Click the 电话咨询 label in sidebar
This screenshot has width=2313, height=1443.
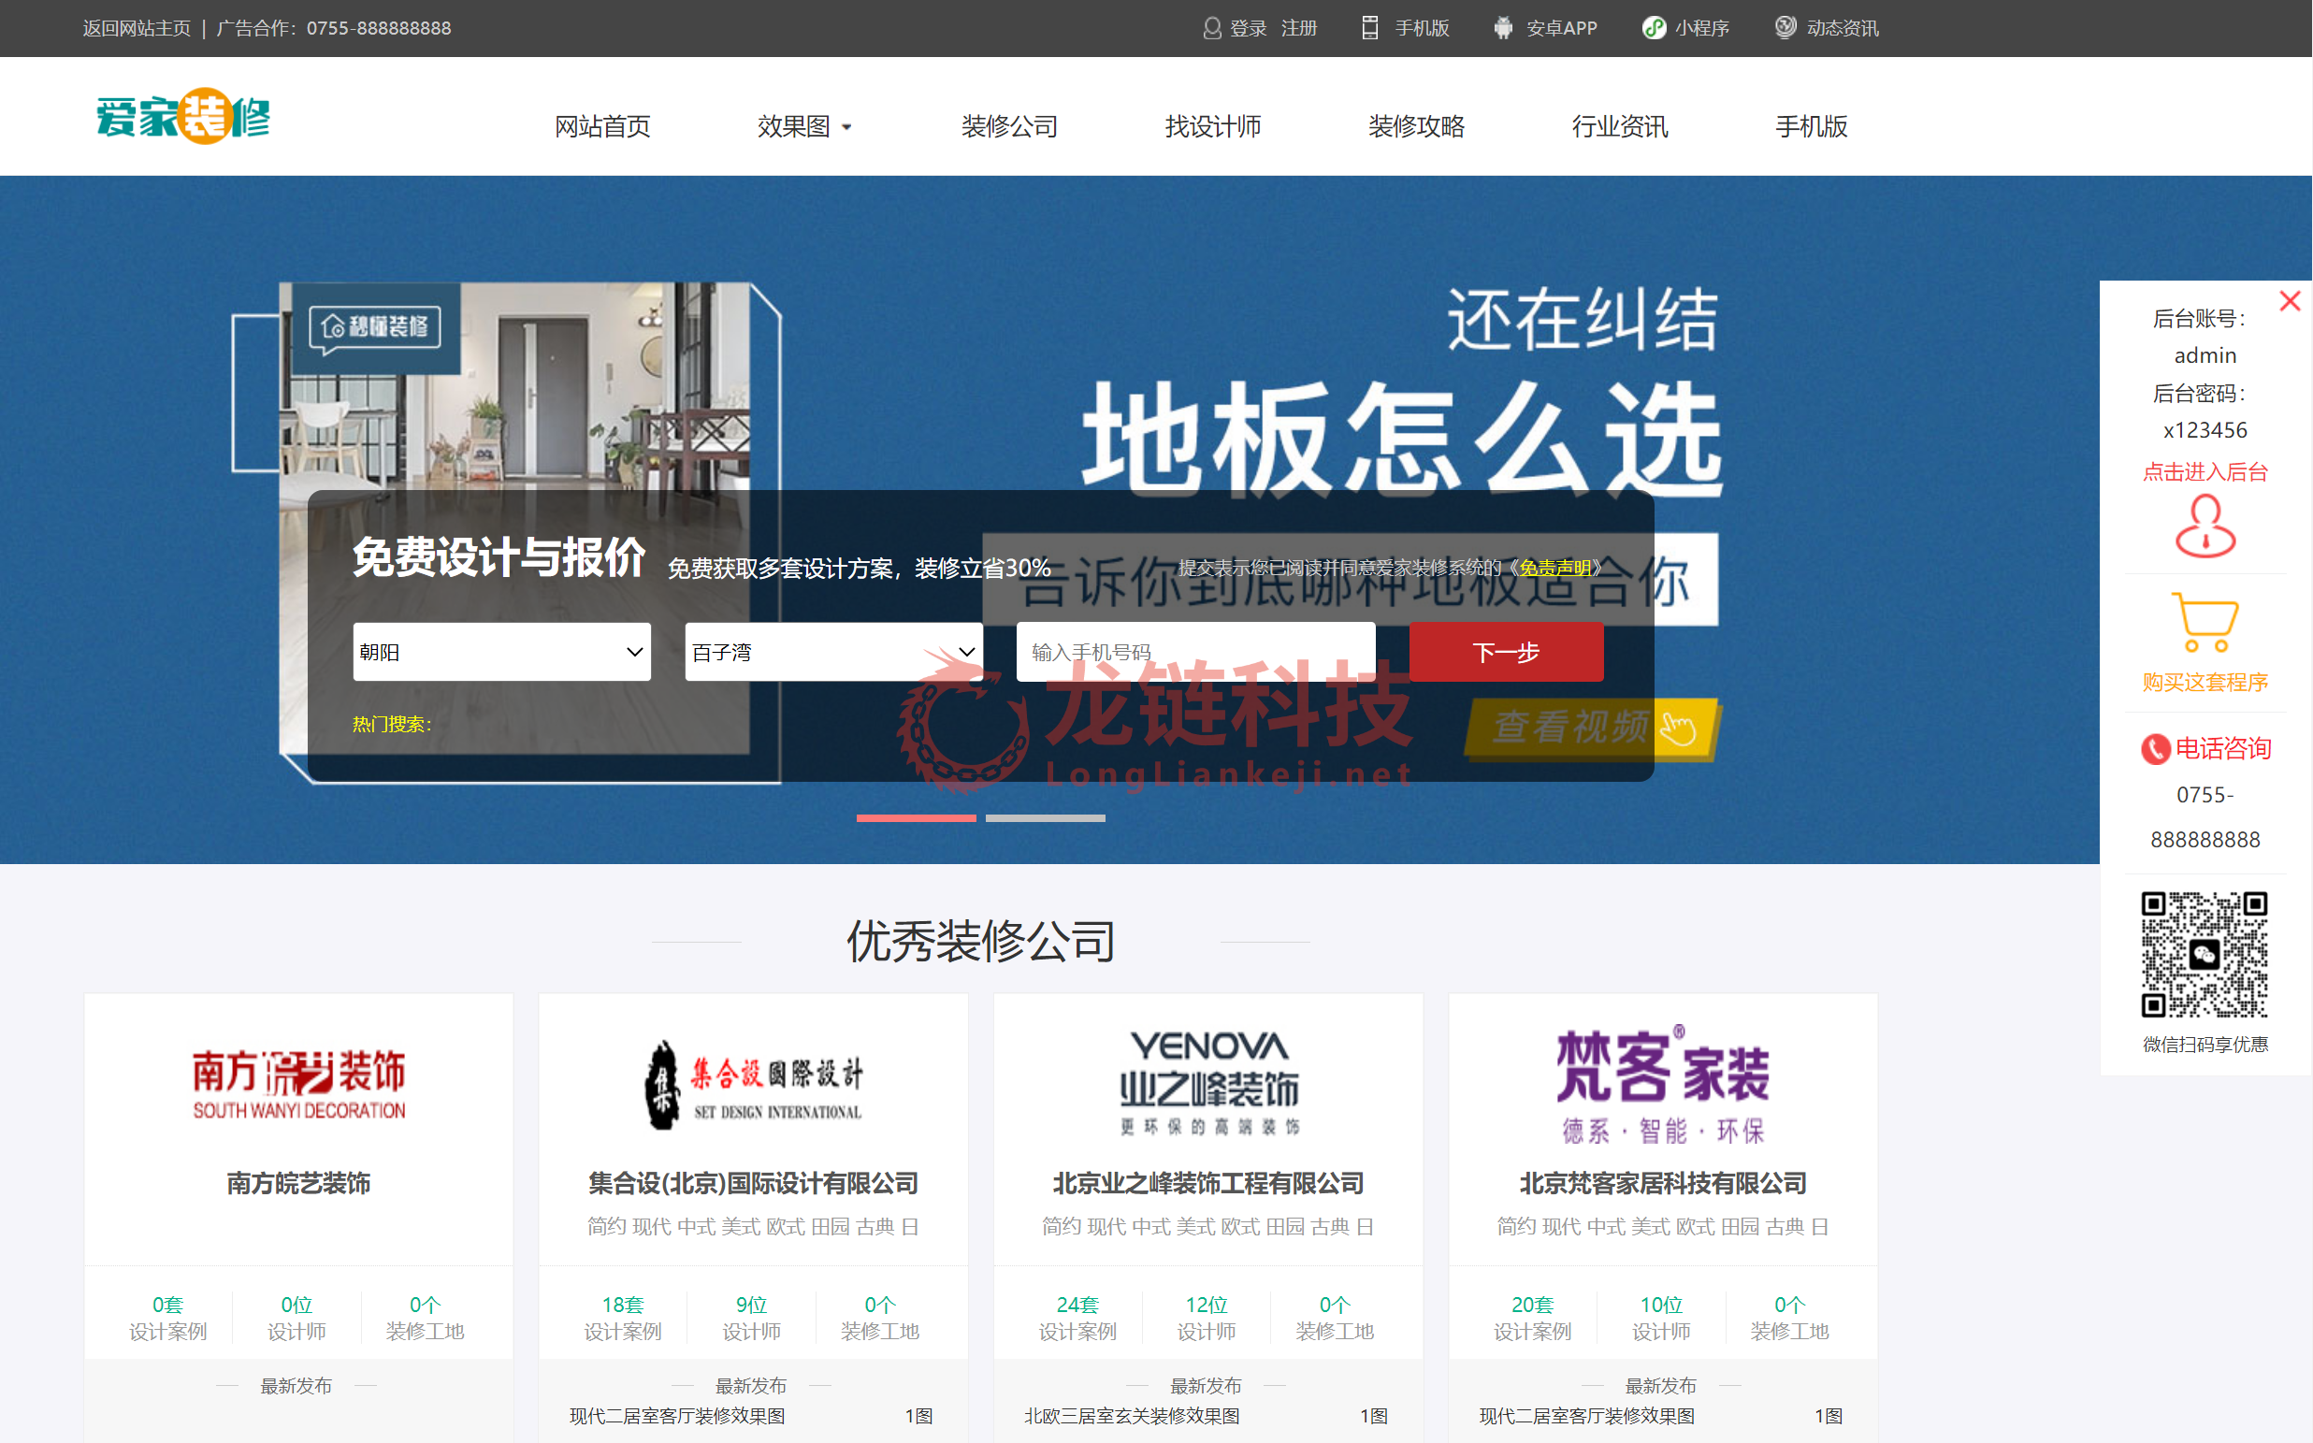(2222, 749)
